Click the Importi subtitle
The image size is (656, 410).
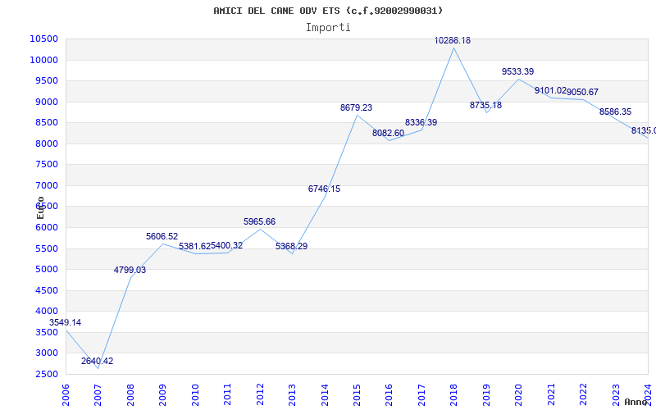click(328, 28)
